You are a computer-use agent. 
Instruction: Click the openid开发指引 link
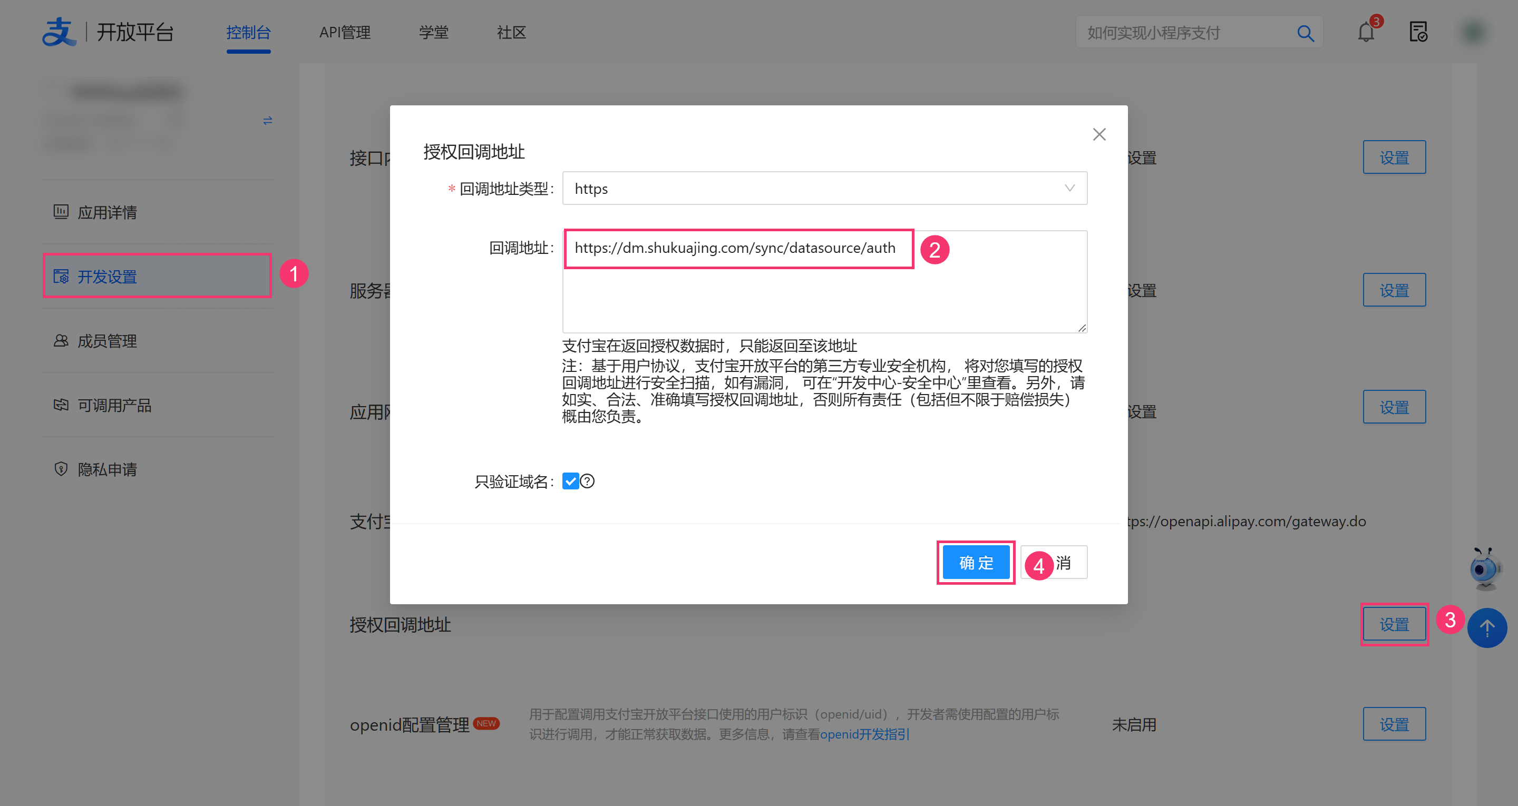[864, 734]
